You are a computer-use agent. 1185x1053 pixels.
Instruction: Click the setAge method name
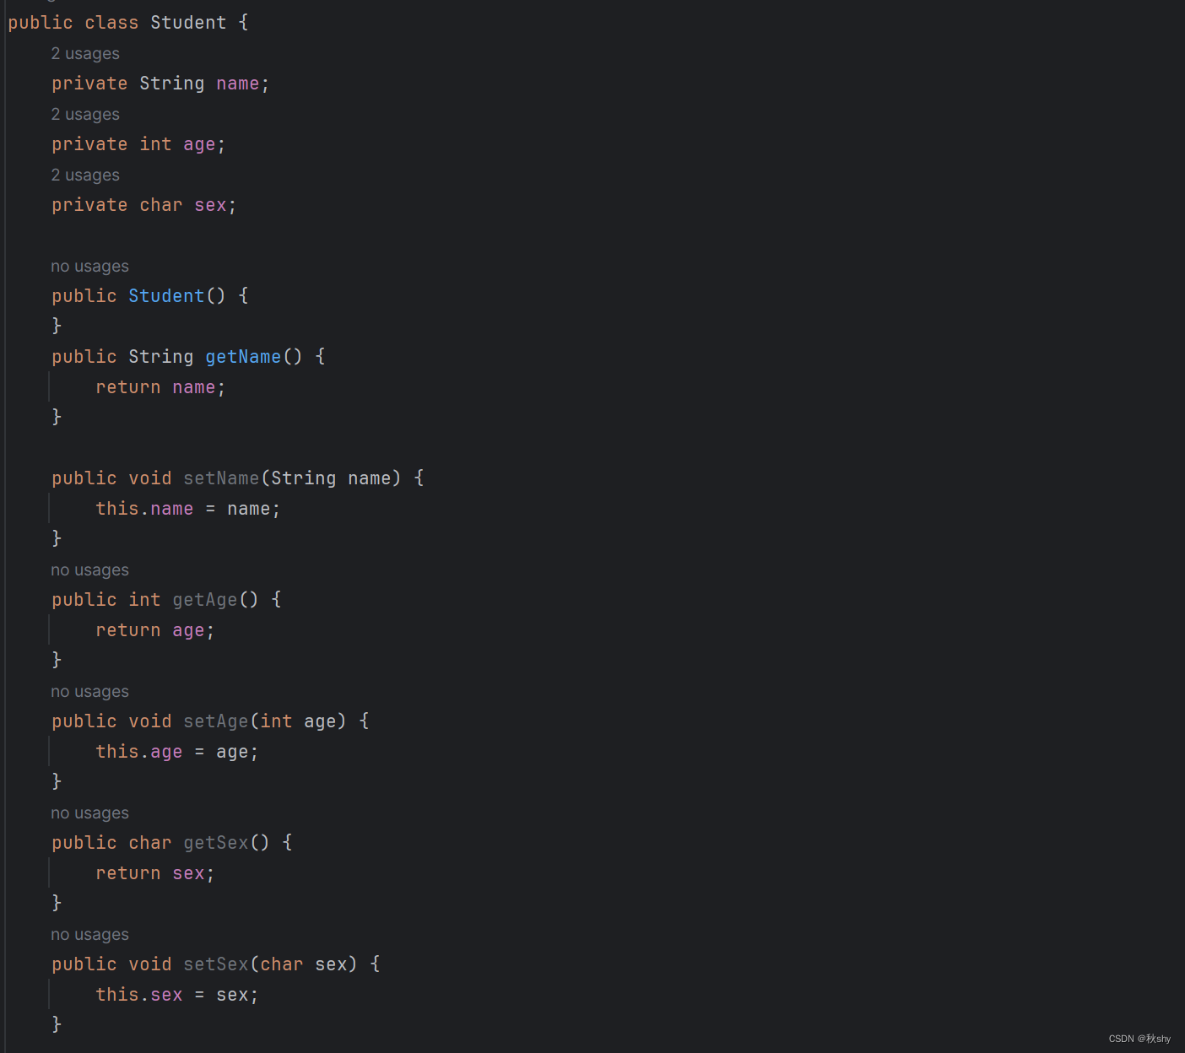(x=216, y=721)
